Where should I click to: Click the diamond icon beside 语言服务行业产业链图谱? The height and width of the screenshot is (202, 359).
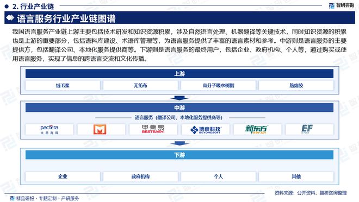10,18
